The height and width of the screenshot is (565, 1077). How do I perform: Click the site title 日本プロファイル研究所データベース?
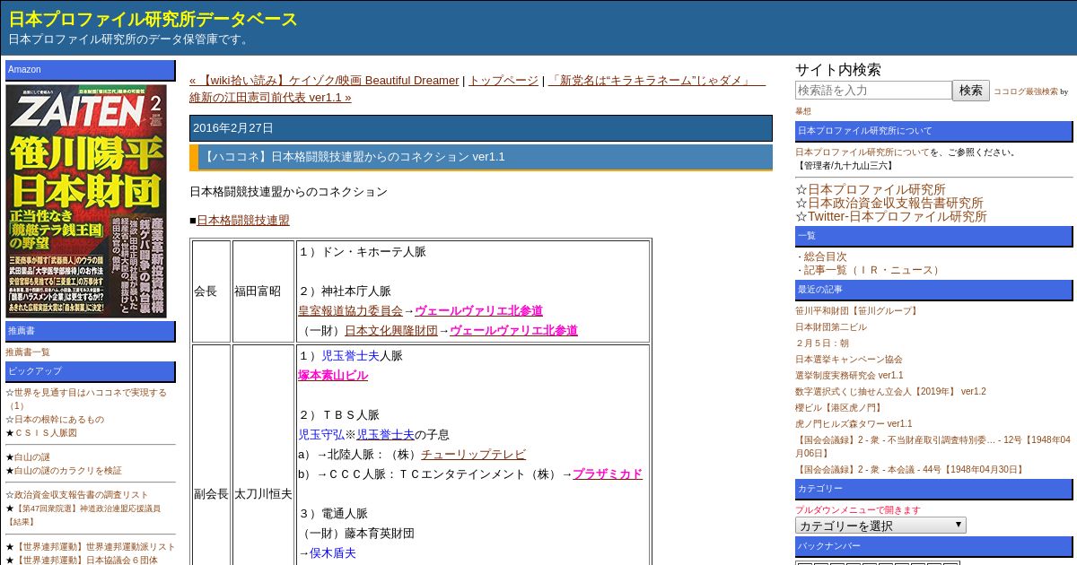pos(153,19)
